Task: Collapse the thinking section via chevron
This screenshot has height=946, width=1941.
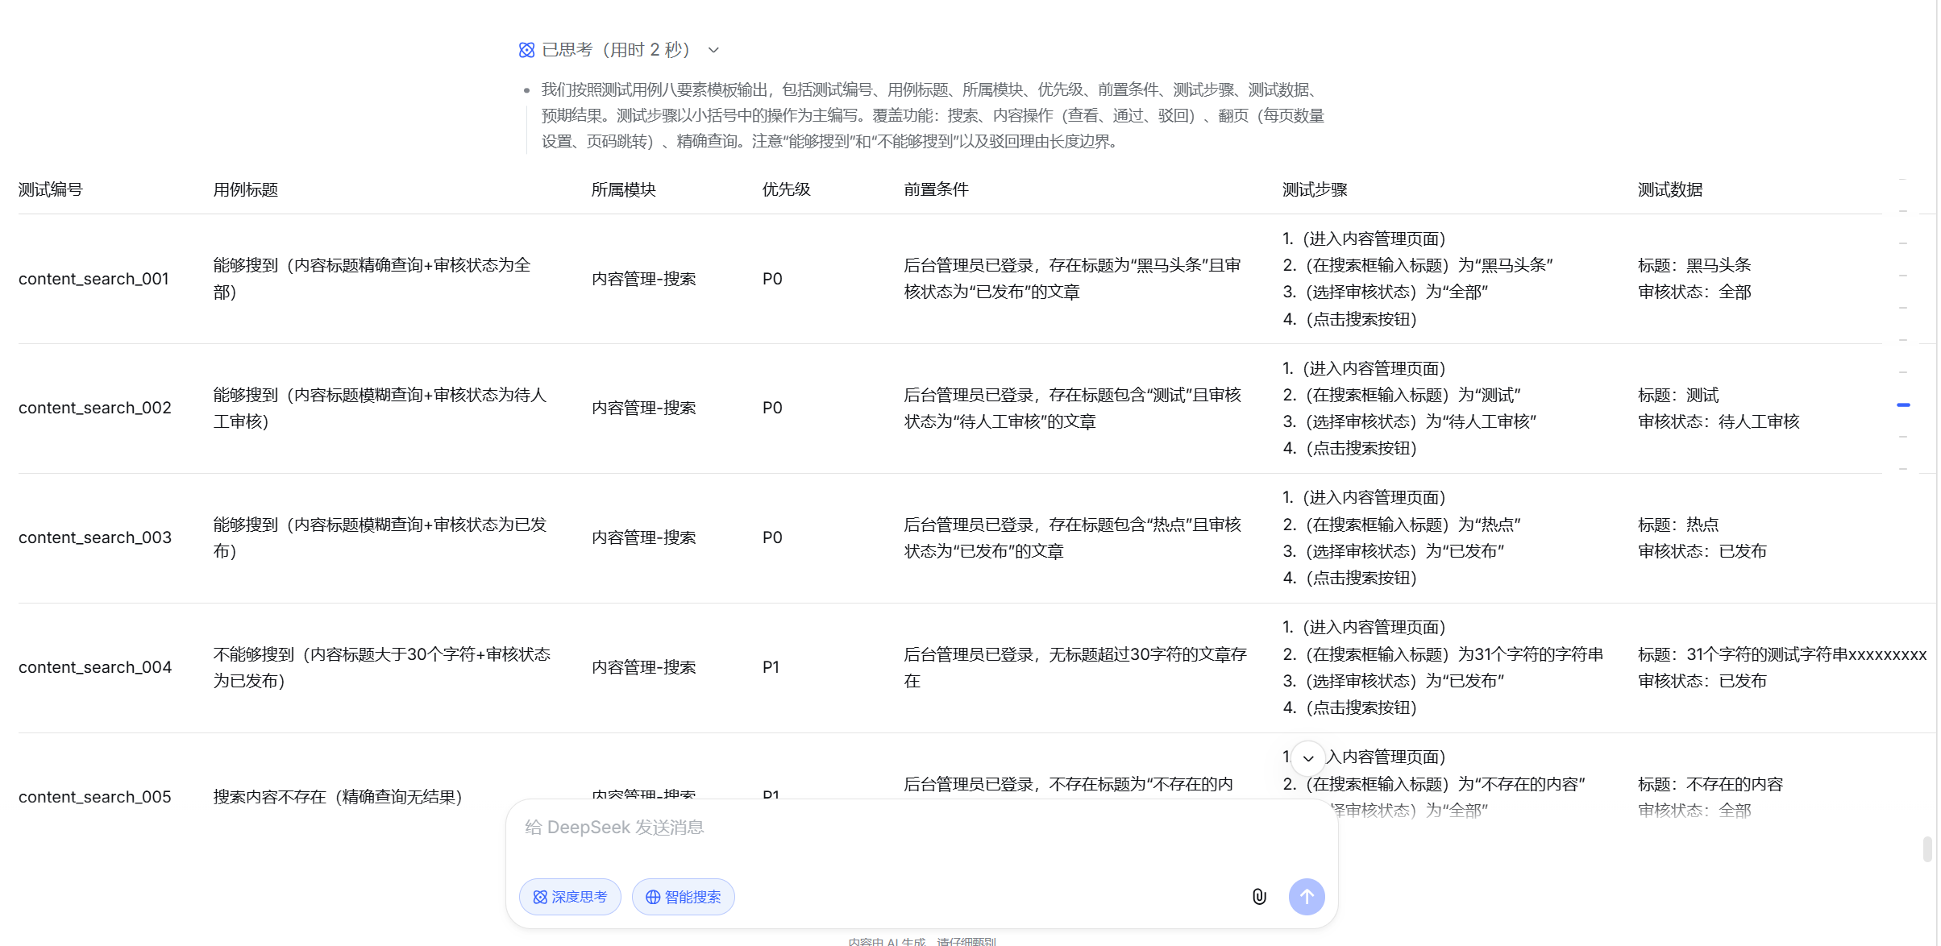Action: pyautogui.click(x=713, y=50)
